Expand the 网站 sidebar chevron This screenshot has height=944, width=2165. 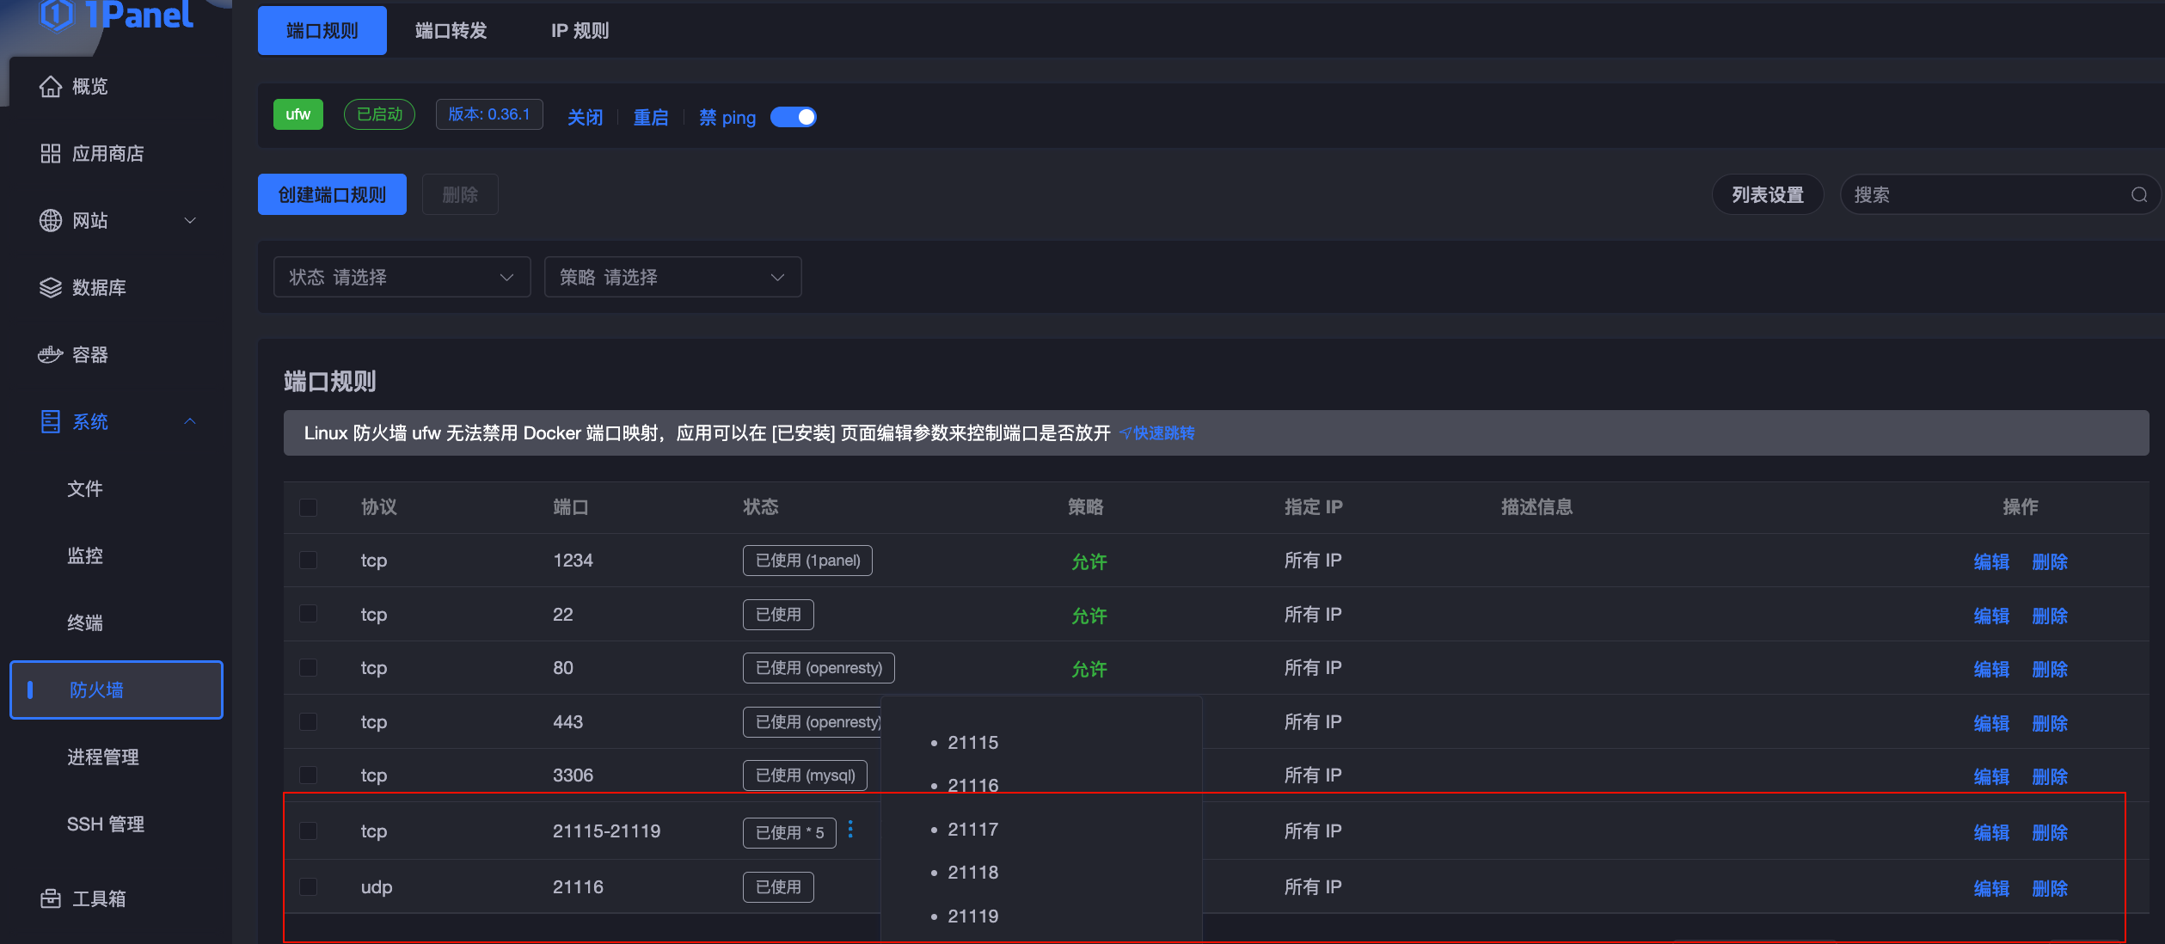pyautogui.click(x=190, y=221)
